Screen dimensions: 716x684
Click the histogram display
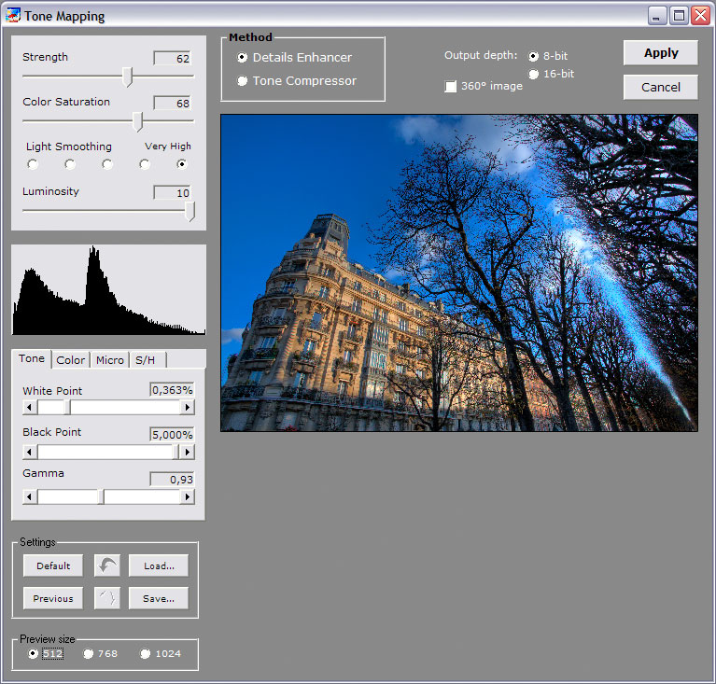pyautogui.click(x=108, y=290)
